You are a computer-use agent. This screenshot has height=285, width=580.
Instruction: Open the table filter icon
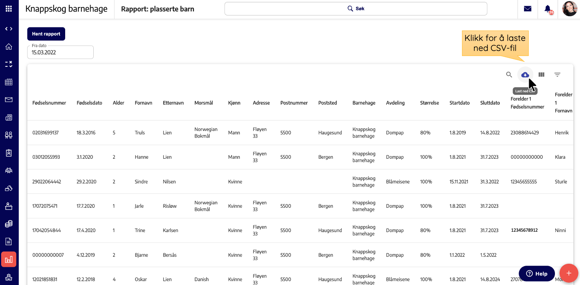[557, 75]
